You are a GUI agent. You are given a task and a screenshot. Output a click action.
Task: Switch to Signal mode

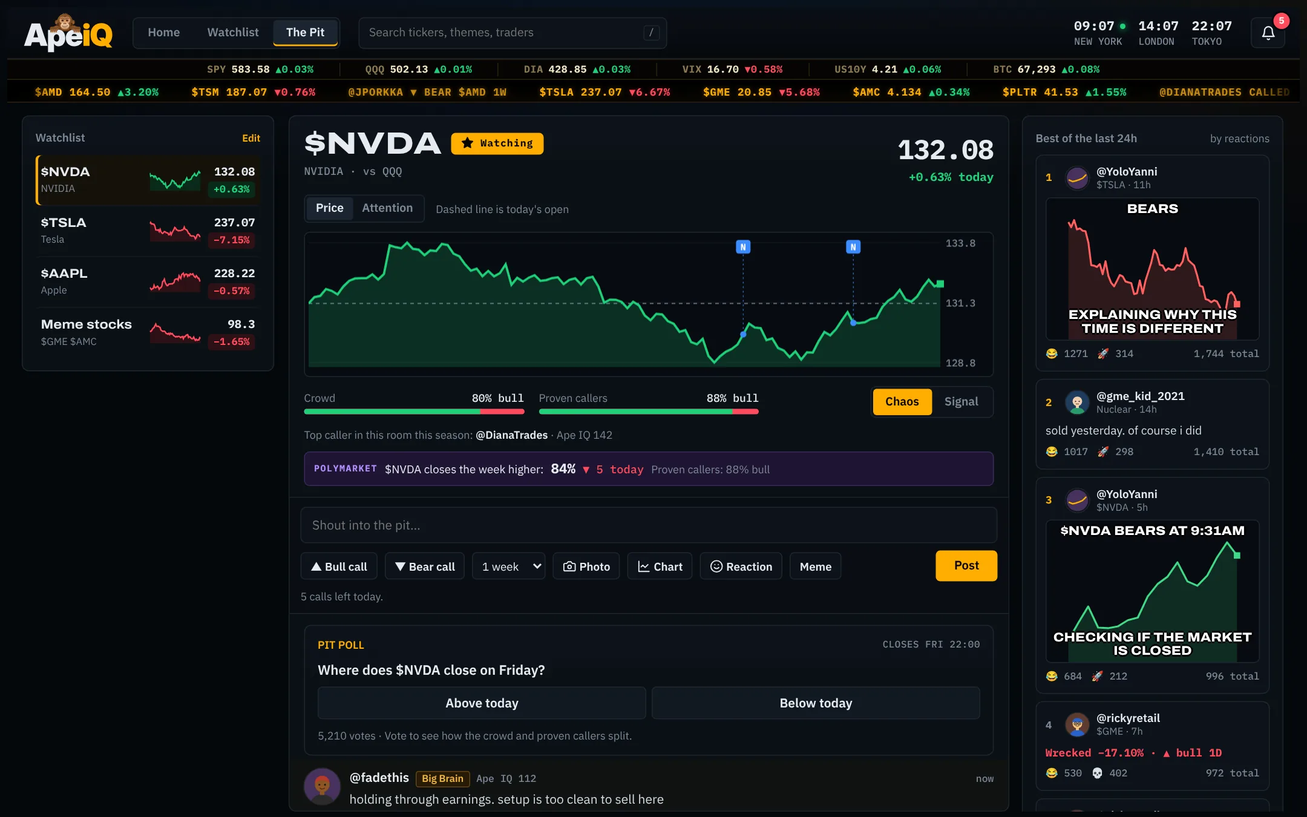click(961, 402)
